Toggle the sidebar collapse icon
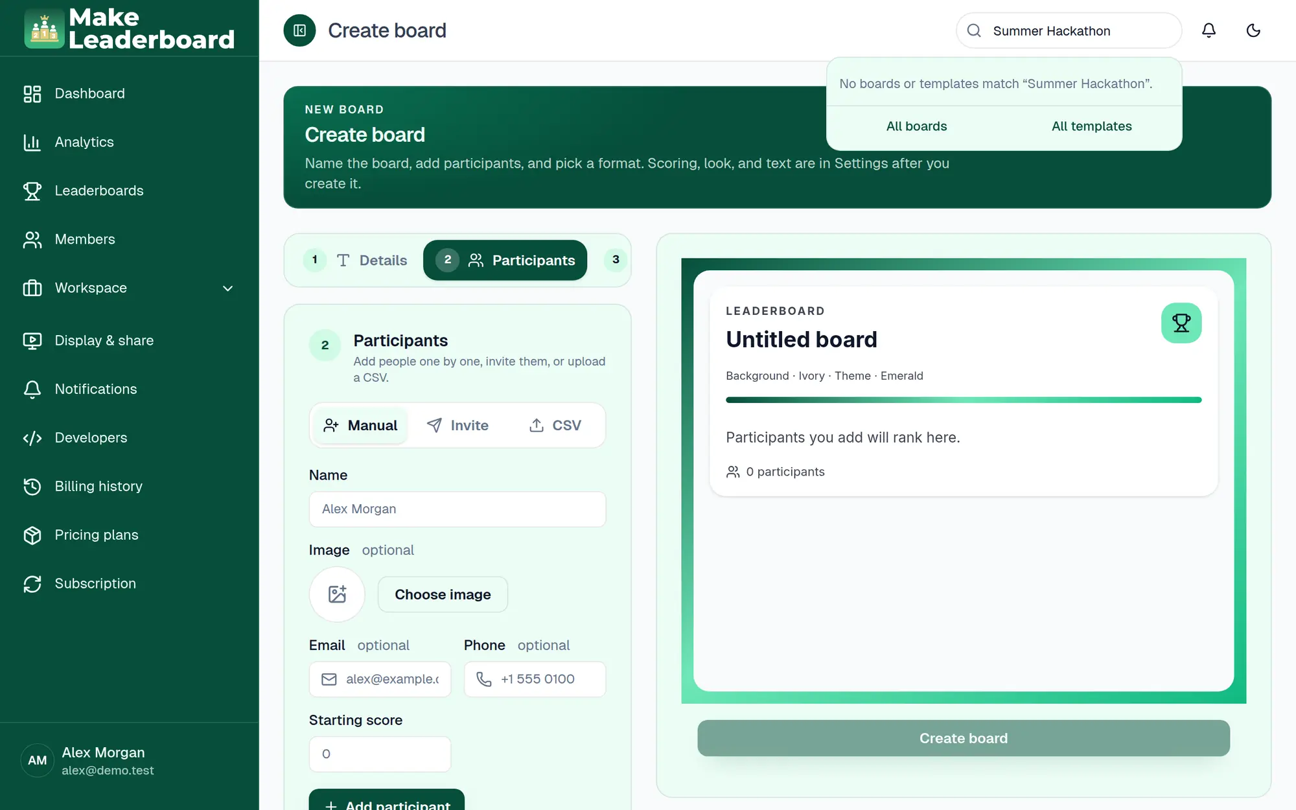1296x810 pixels. tap(299, 30)
